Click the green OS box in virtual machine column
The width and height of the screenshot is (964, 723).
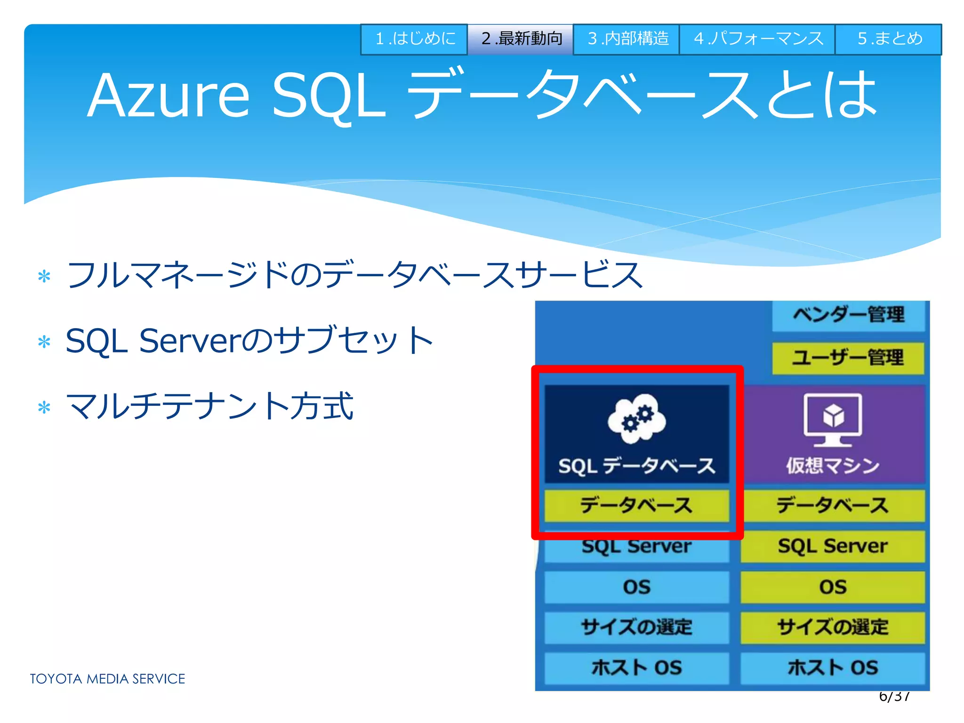pyautogui.click(x=833, y=587)
